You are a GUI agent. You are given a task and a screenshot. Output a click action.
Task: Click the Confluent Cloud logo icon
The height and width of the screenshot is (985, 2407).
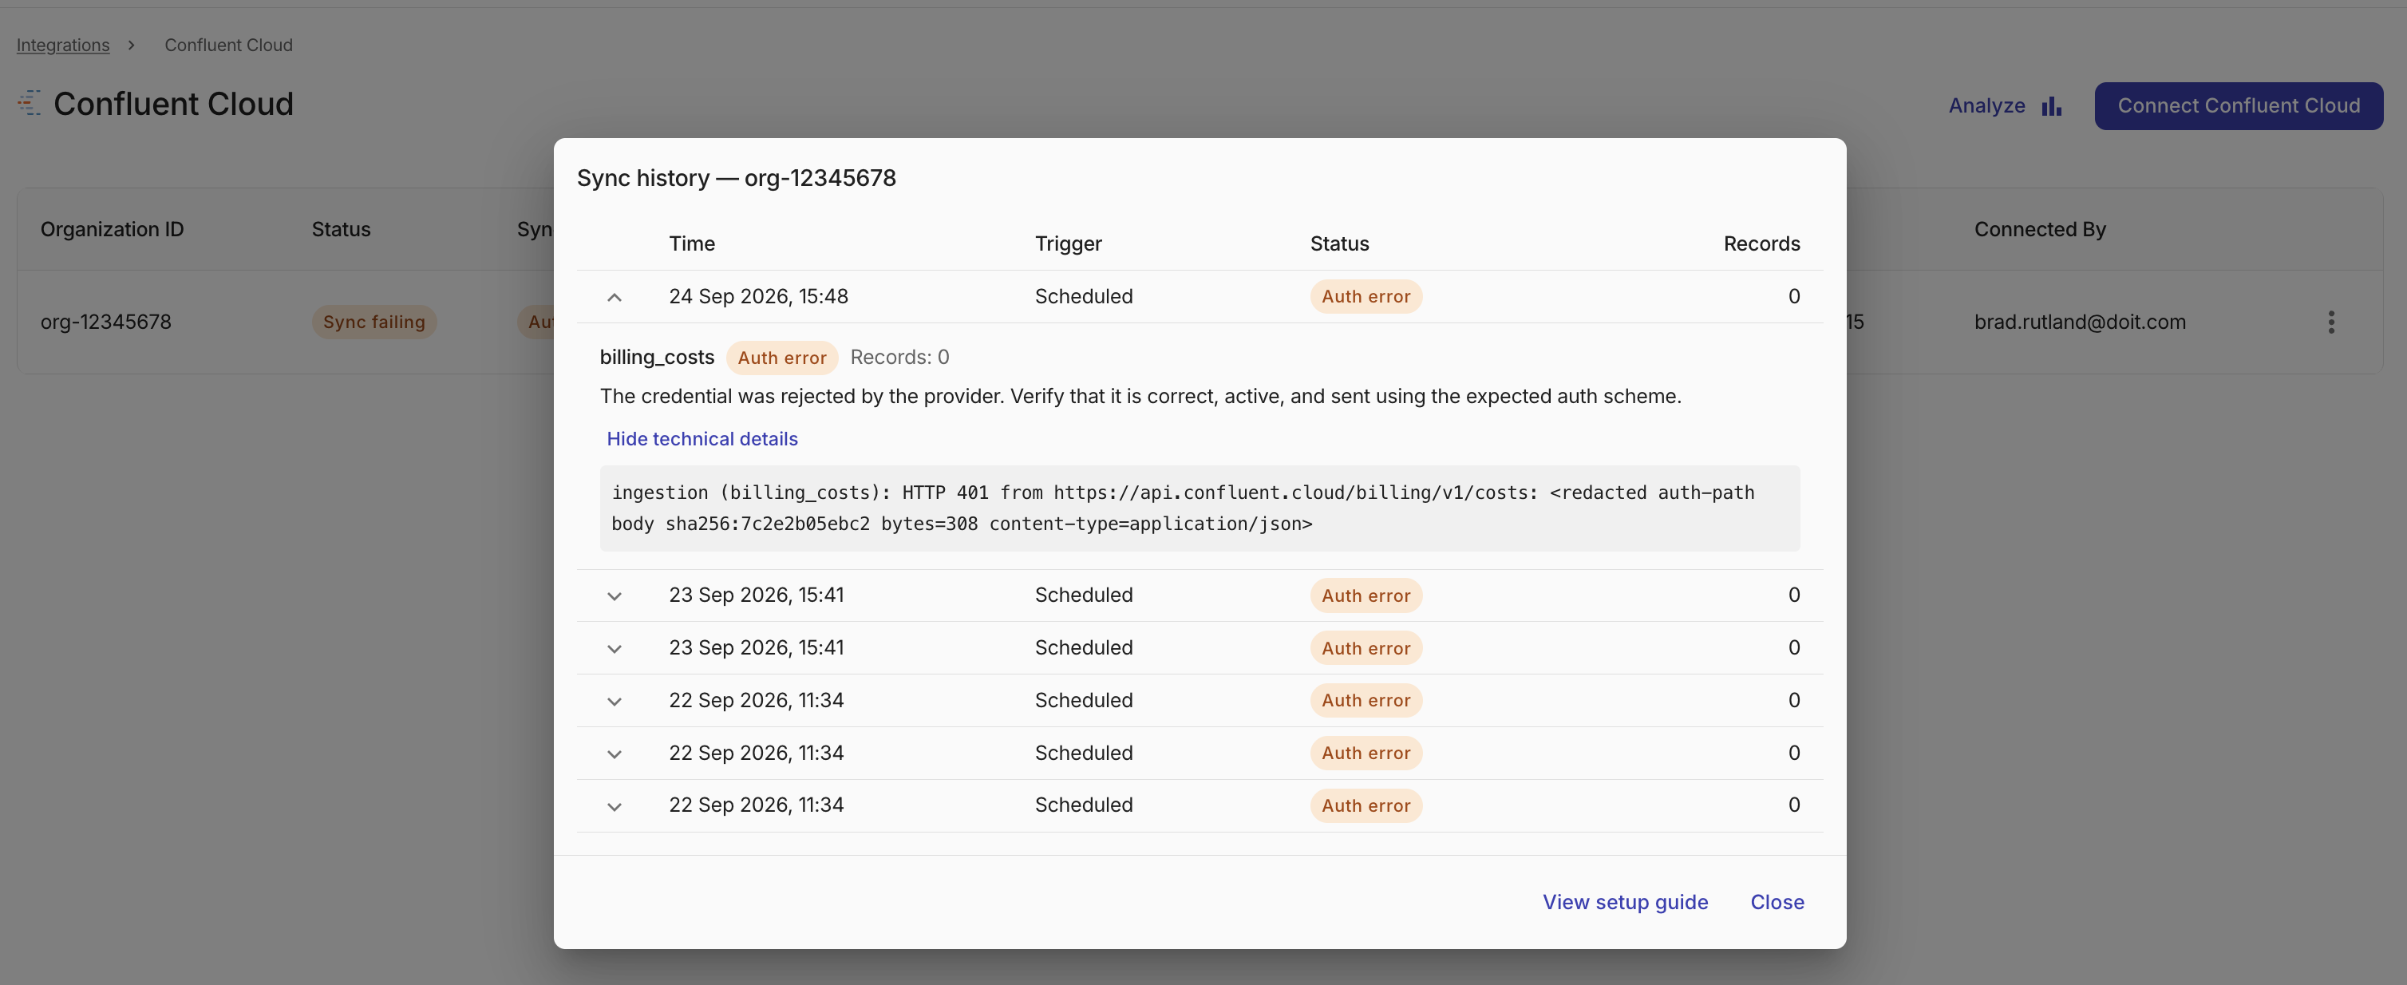(x=29, y=103)
